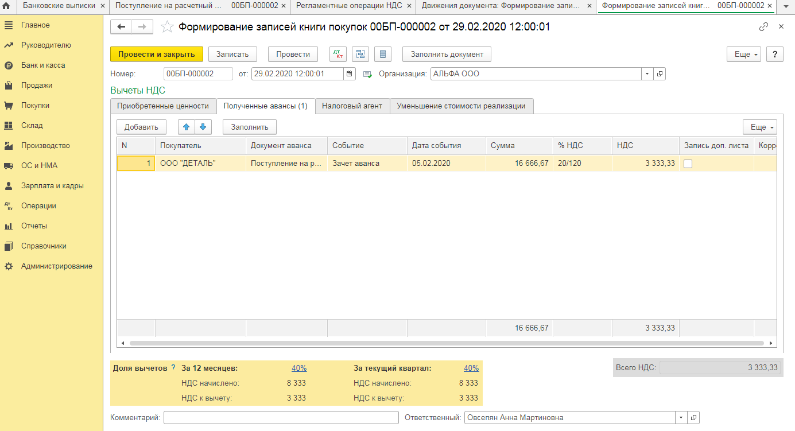Copy document link with chain icon
Screen dimensions: 795x431
point(763,27)
